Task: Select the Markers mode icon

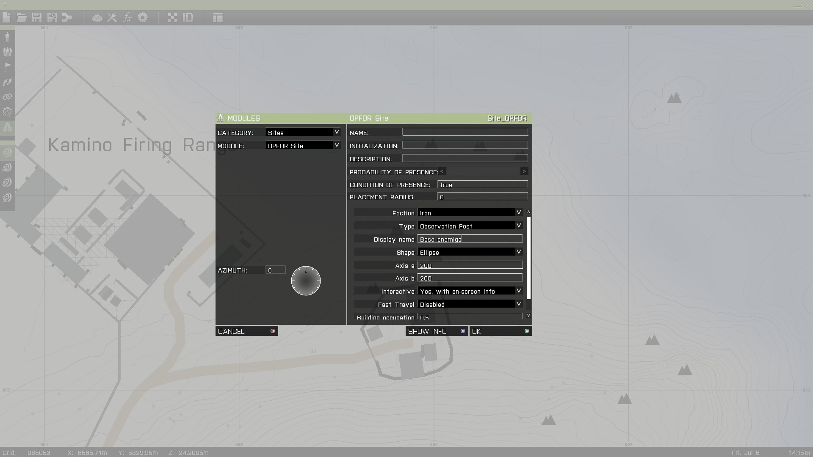Action: pyautogui.click(x=7, y=112)
